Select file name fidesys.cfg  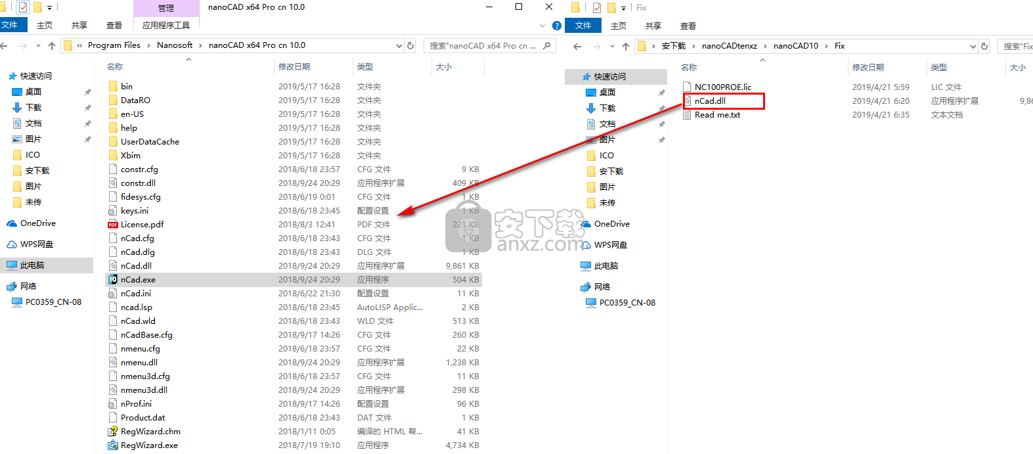[141, 197]
